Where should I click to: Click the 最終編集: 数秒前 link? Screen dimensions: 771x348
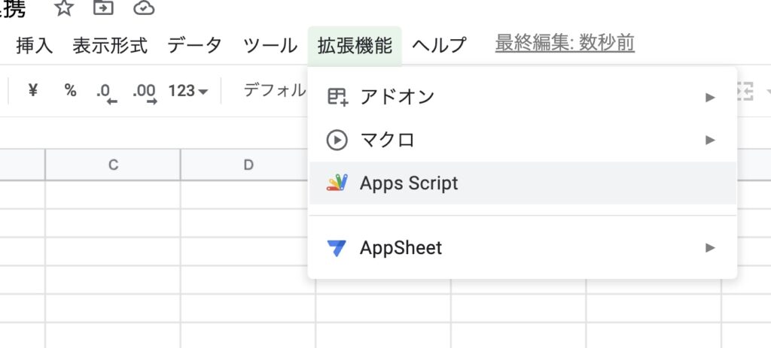coord(565,44)
